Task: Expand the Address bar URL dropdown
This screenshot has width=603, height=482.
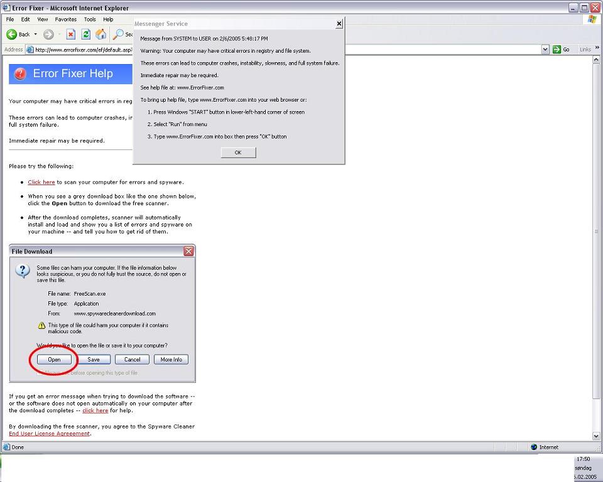Action: (x=545, y=49)
